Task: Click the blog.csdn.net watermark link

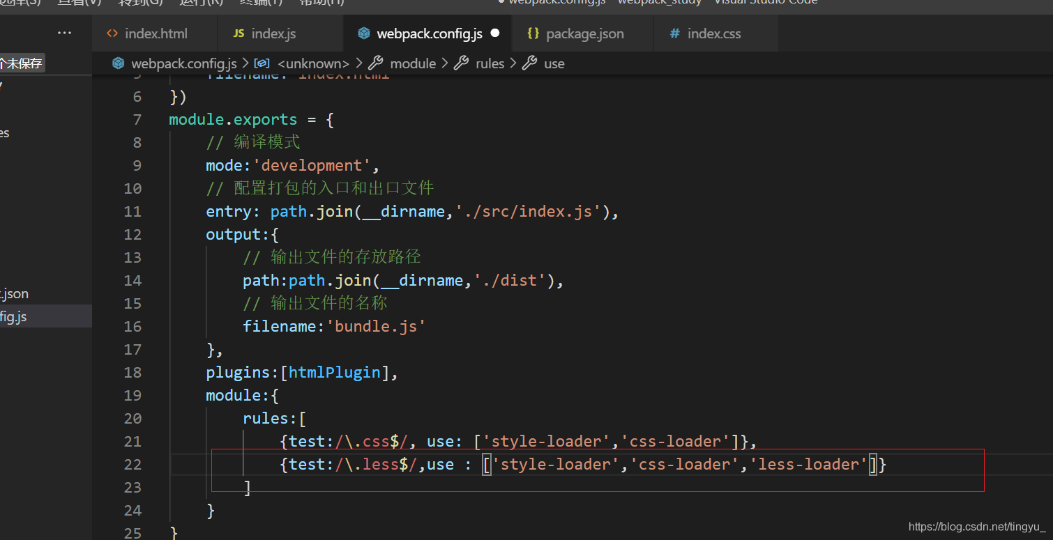Action: pyautogui.click(x=976, y=527)
